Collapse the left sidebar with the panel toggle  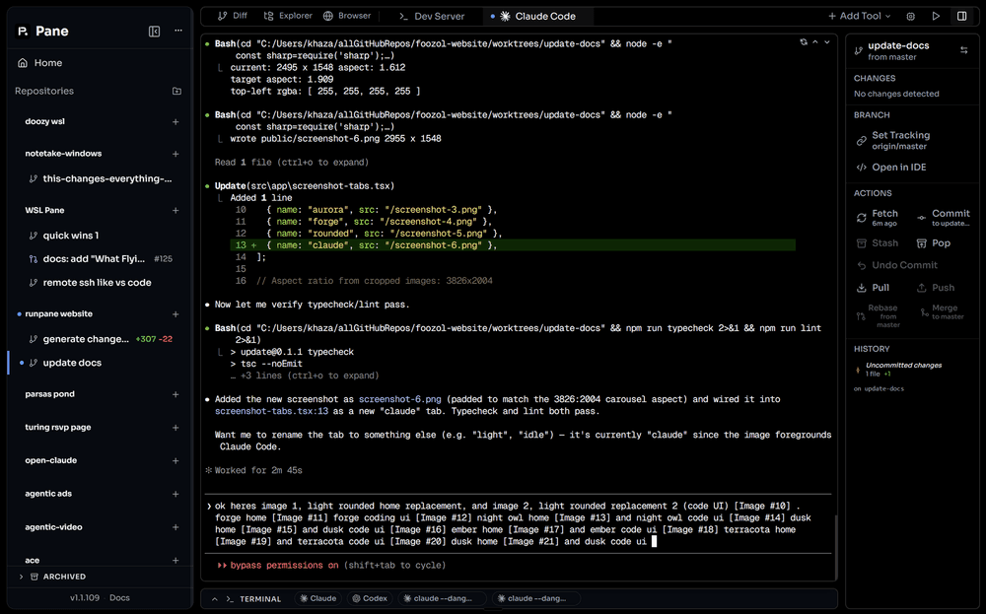(155, 31)
